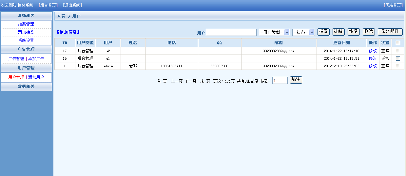The image size is (406, 176).
Task: Click the 添加信息 link
Action: (68, 32)
